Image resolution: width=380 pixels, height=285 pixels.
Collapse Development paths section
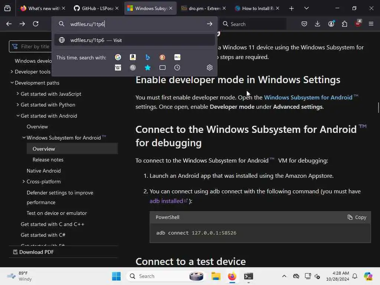pyautogui.click(x=12, y=83)
